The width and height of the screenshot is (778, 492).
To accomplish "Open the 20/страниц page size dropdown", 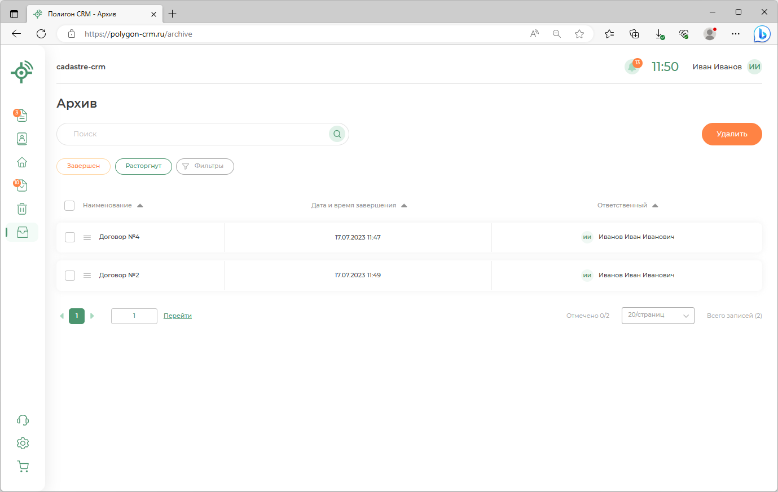I will tap(658, 316).
